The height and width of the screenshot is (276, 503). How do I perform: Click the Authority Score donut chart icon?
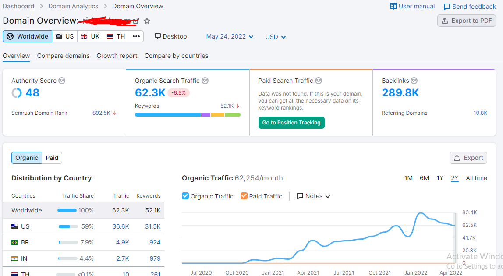[x=17, y=93]
